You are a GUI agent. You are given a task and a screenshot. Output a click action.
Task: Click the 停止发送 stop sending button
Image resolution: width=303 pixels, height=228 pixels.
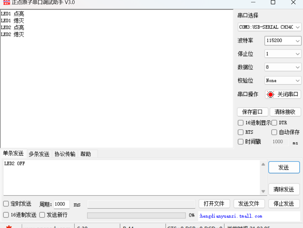[x=284, y=204]
